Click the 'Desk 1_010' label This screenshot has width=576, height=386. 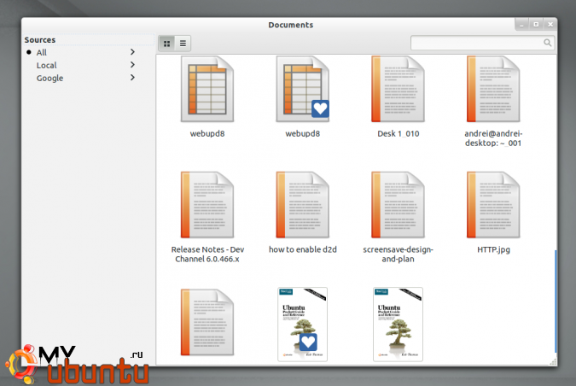click(x=399, y=134)
